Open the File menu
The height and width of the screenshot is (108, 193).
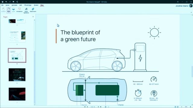click(x=2, y=5)
